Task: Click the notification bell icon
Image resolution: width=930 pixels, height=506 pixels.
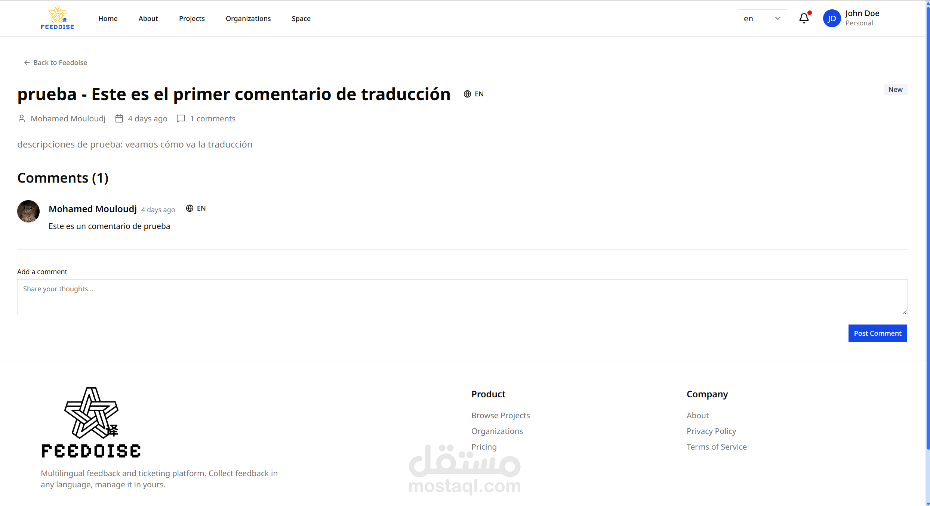Action: pyautogui.click(x=804, y=18)
